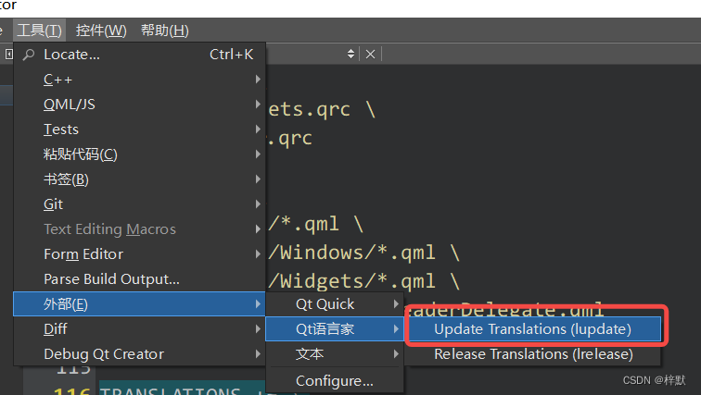Open the 书签(B) submenu

click(x=139, y=179)
